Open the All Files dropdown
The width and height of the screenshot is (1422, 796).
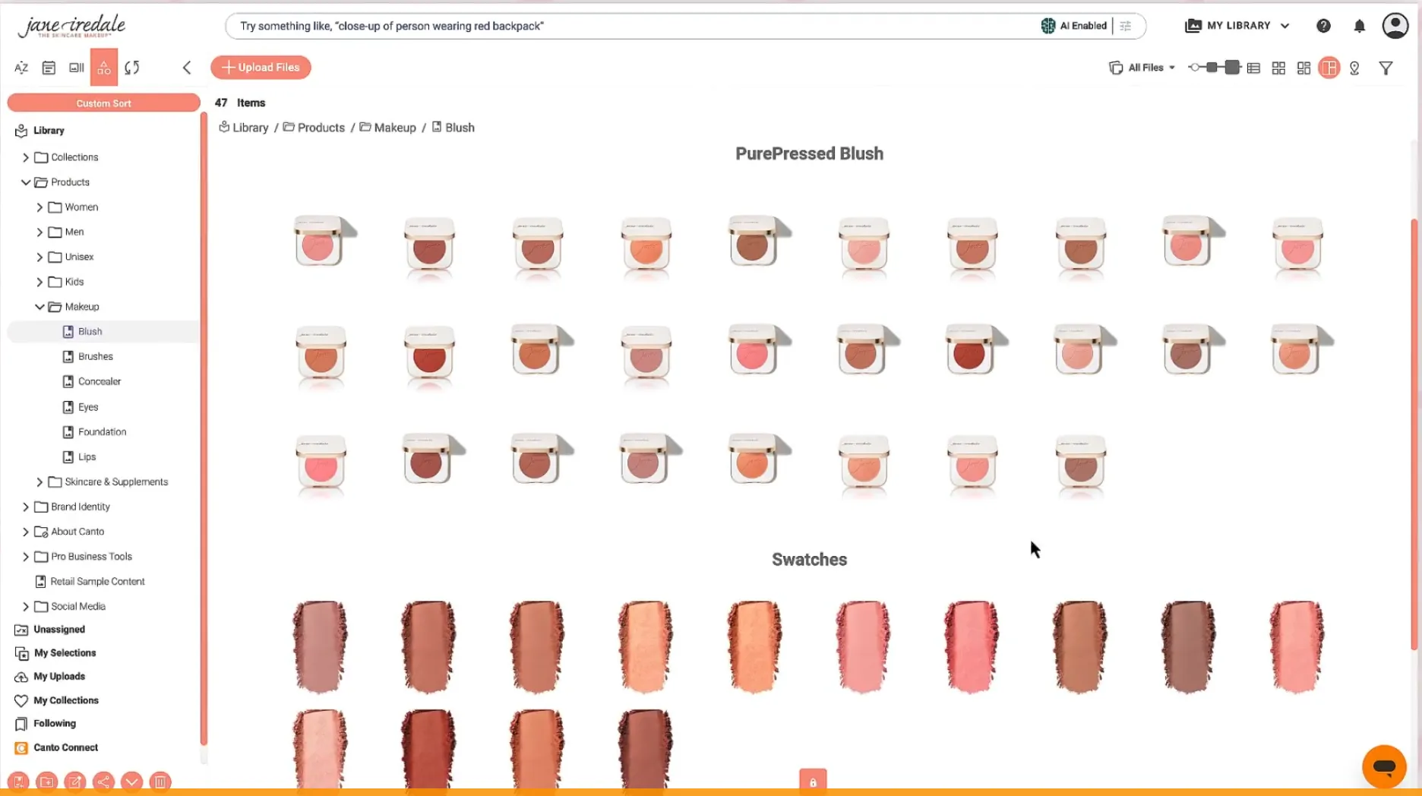1142,68
